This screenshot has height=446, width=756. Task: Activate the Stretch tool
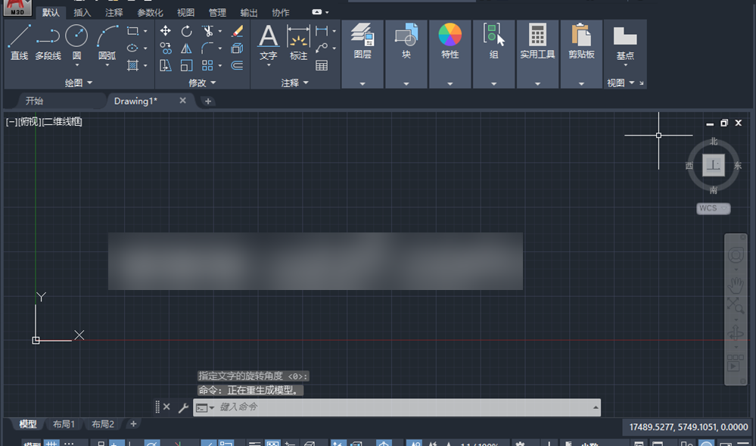(166, 65)
